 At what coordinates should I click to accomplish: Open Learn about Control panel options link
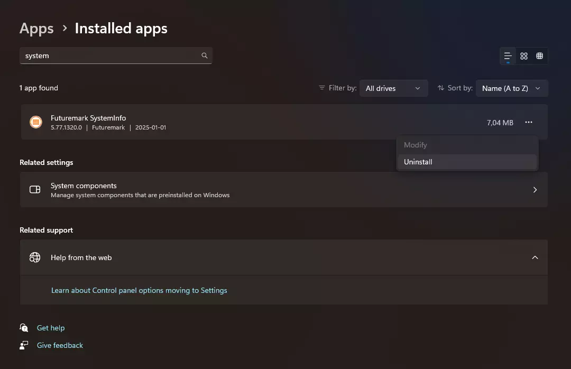click(139, 290)
